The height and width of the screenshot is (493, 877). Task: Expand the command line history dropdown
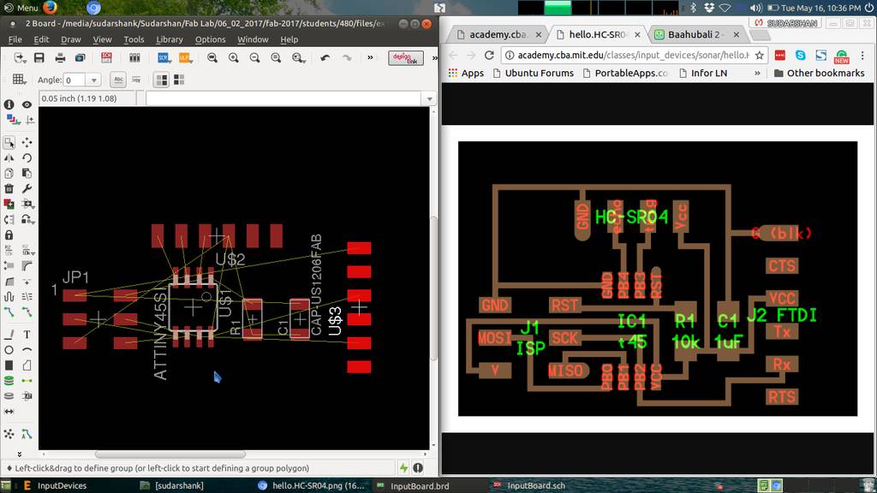coord(430,98)
